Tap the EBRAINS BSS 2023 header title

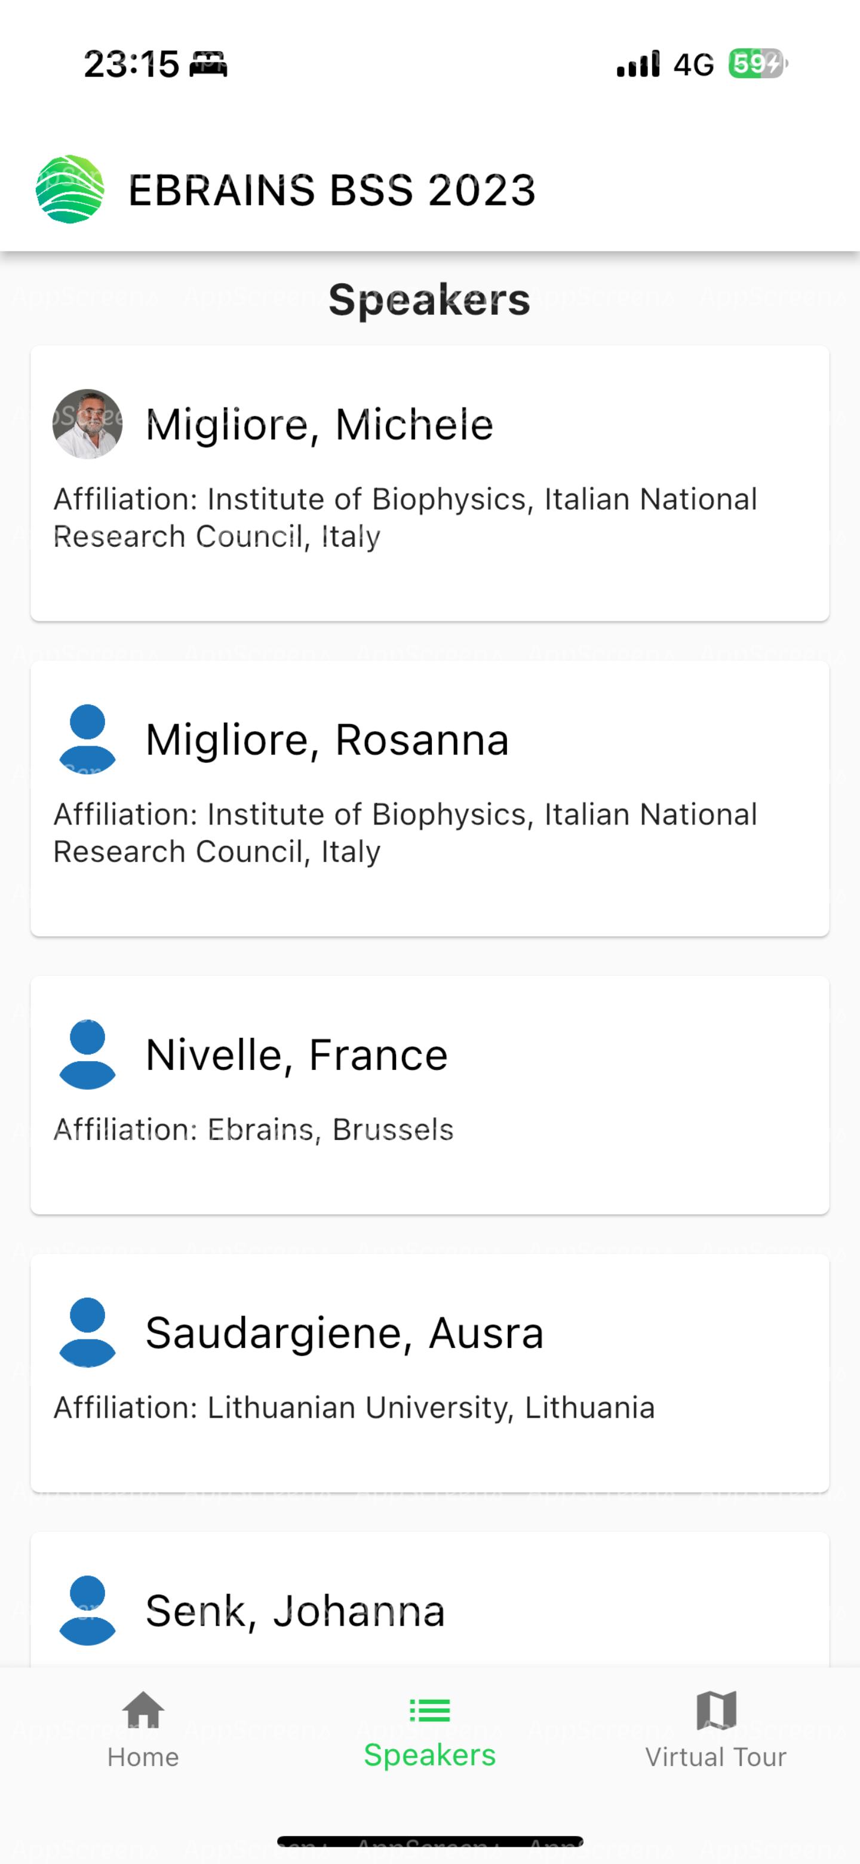(x=332, y=191)
